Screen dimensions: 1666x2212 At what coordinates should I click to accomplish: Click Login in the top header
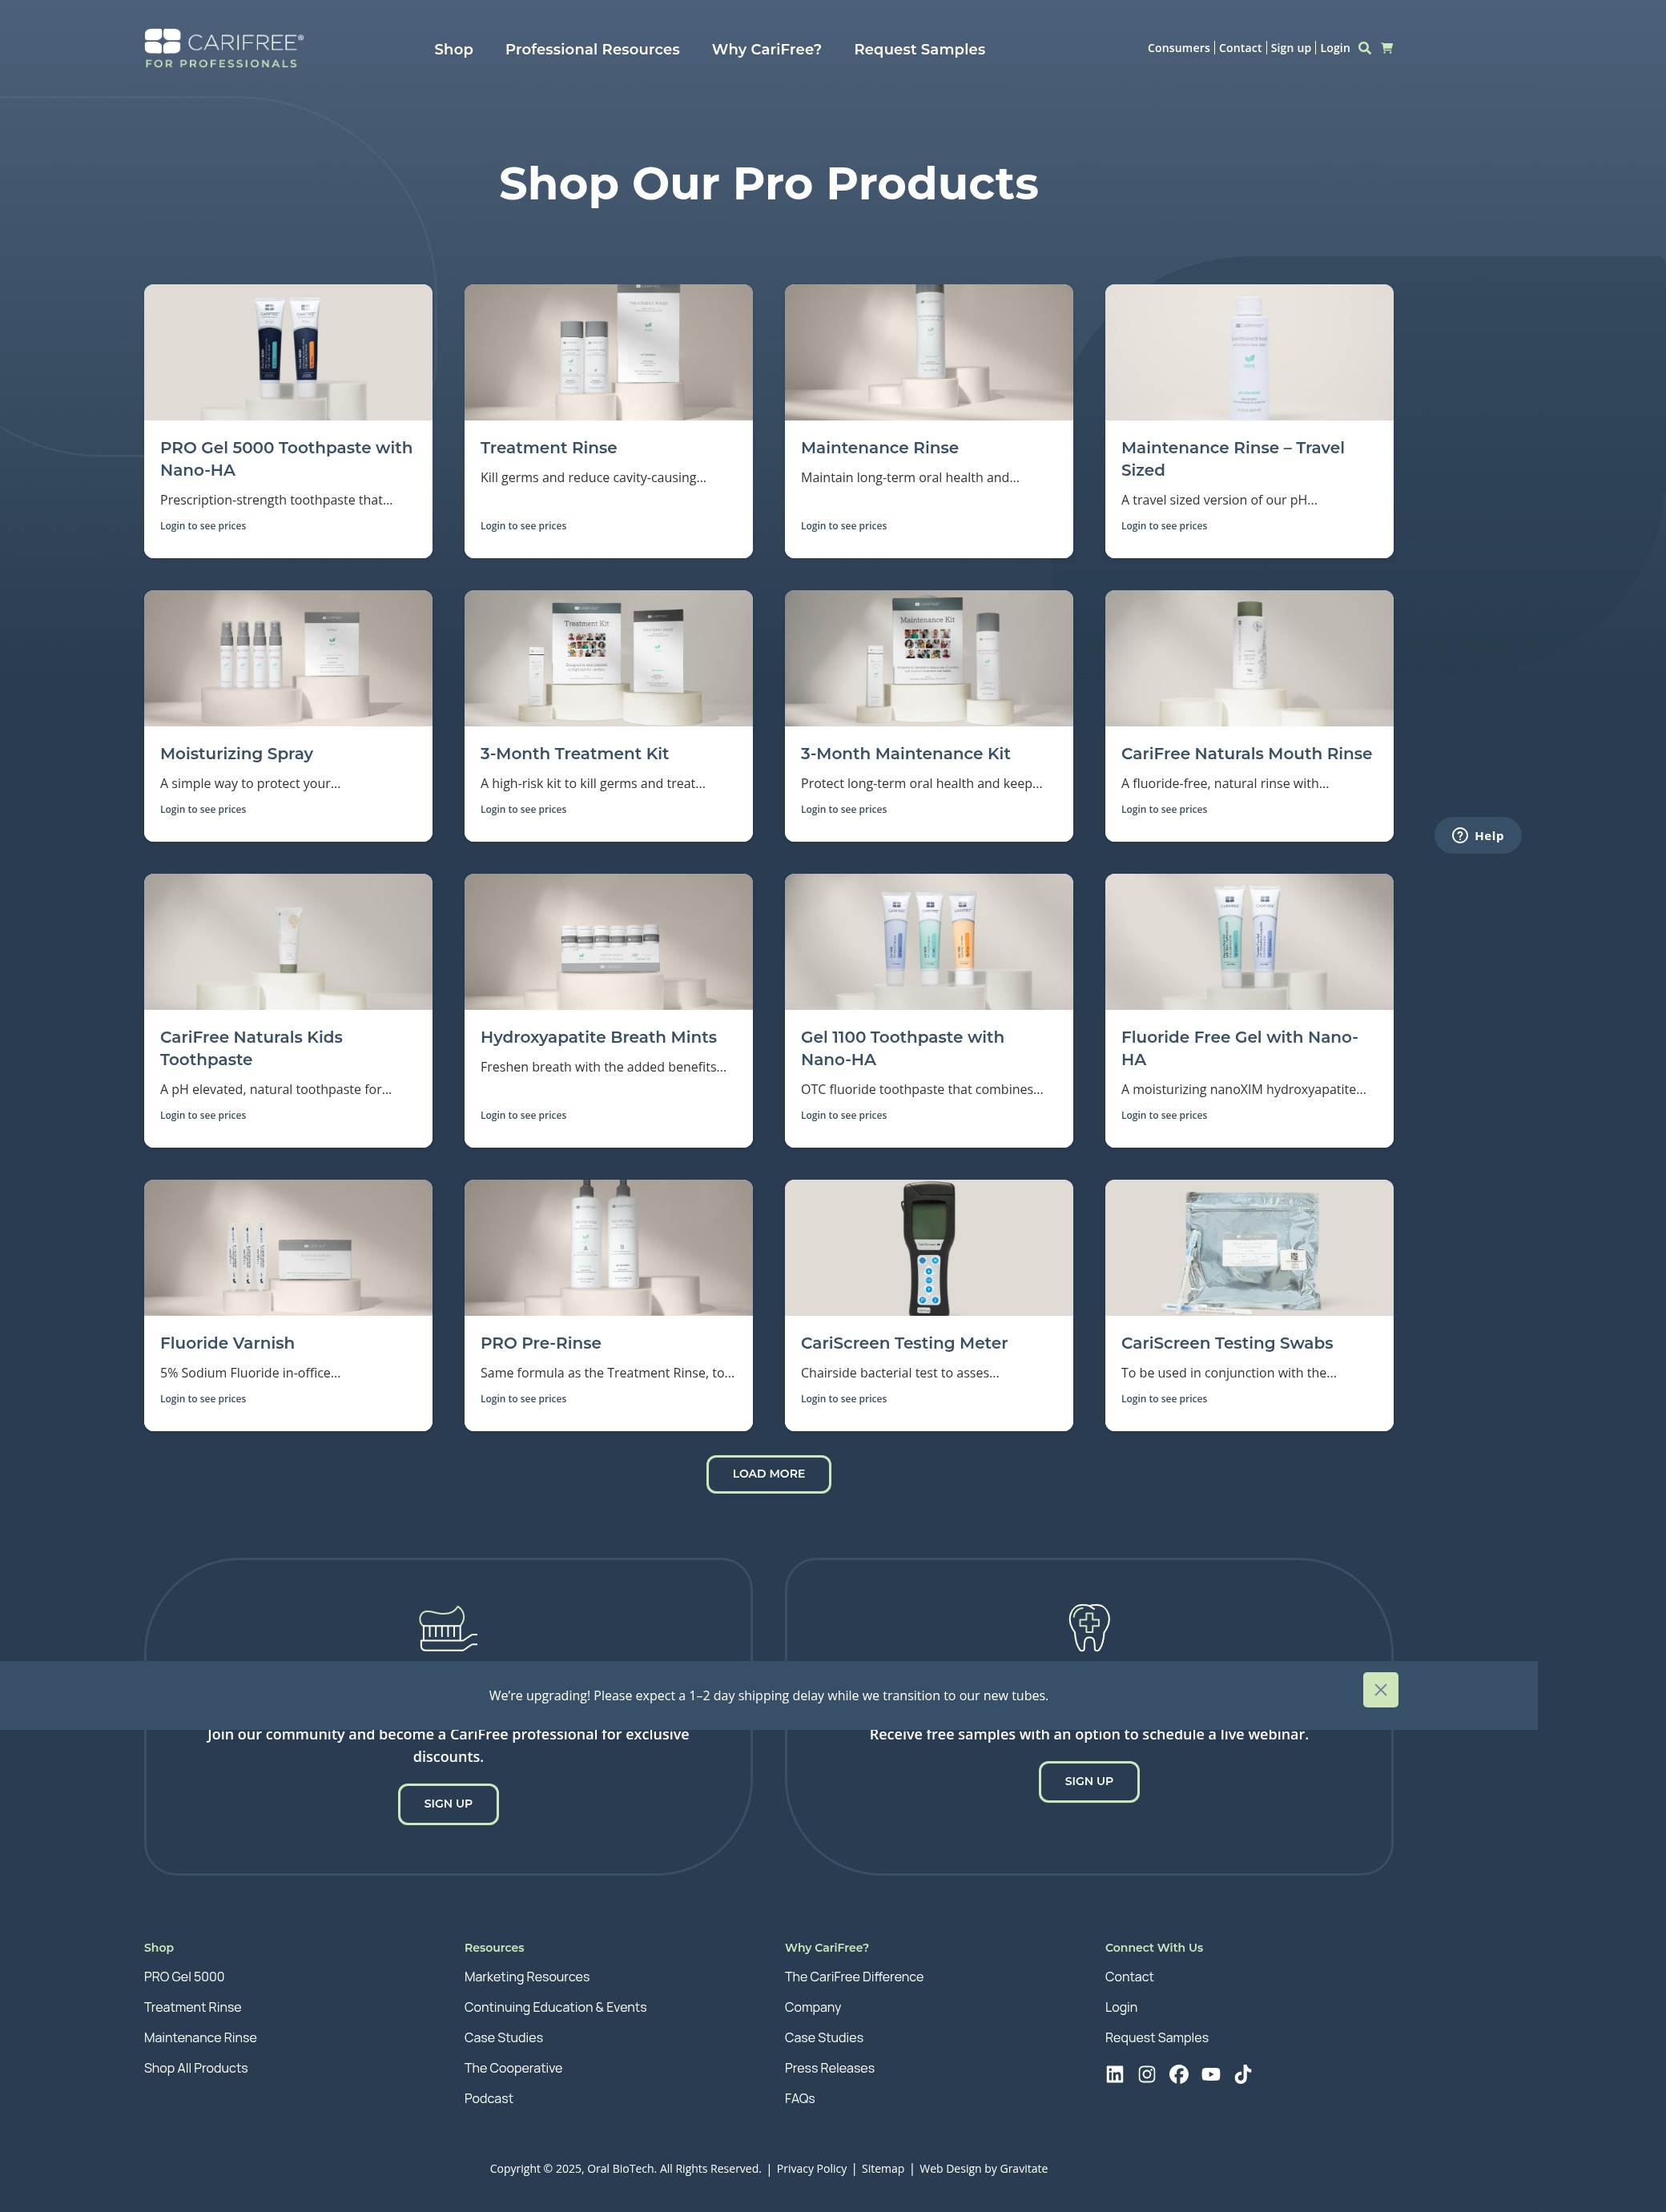[x=1335, y=48]
